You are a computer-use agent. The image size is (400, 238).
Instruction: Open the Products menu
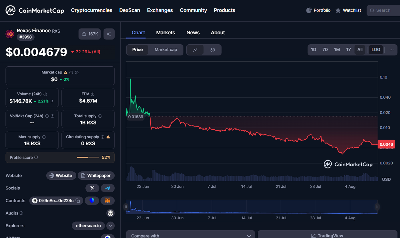225,10
